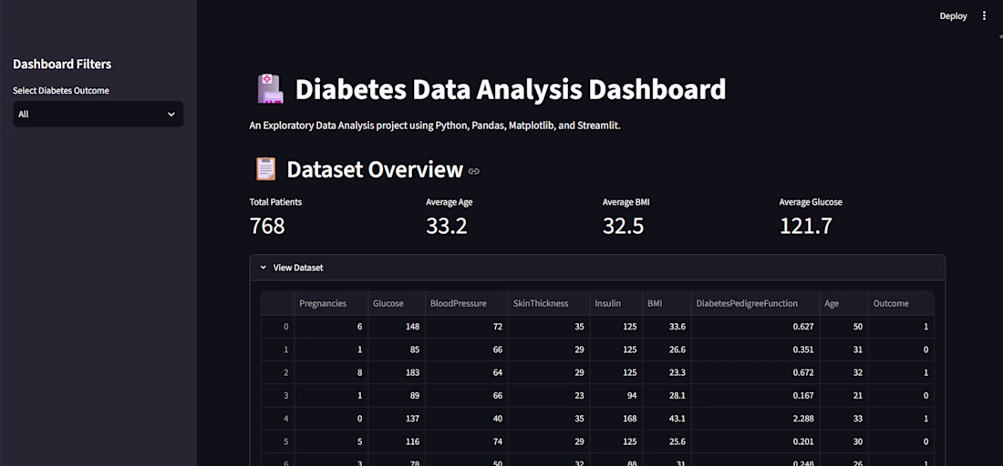Select the Insulin cell showing 168
1003x466 pixels.
[616, 418]
